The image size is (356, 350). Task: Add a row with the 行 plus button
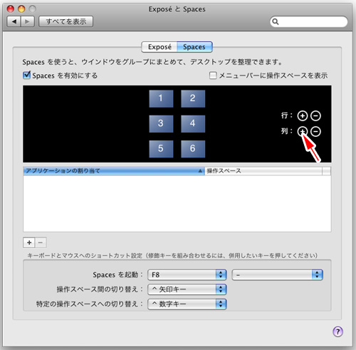pos(303,115)
